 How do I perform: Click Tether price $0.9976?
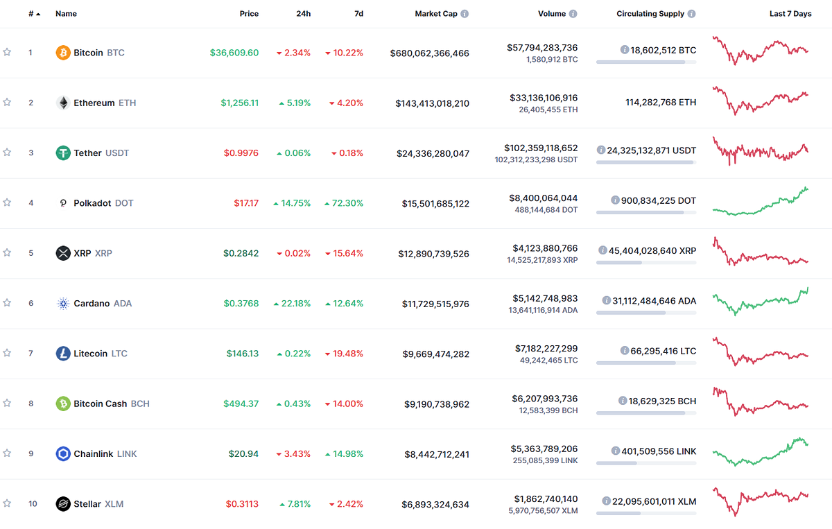pos(241,153)
